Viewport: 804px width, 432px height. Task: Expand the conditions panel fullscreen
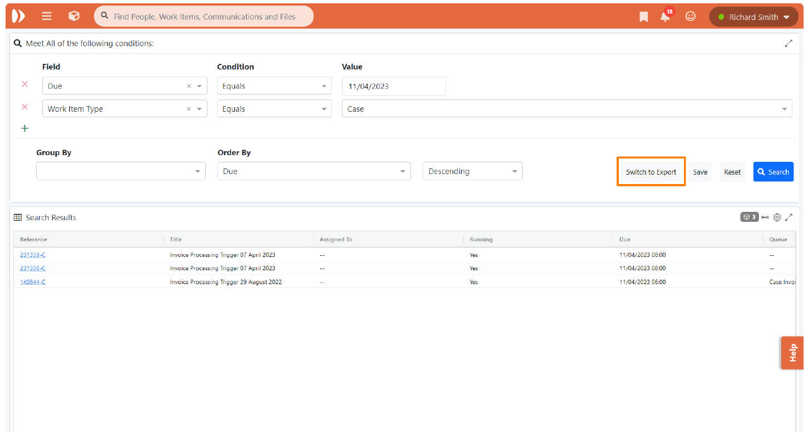(788, 43)
